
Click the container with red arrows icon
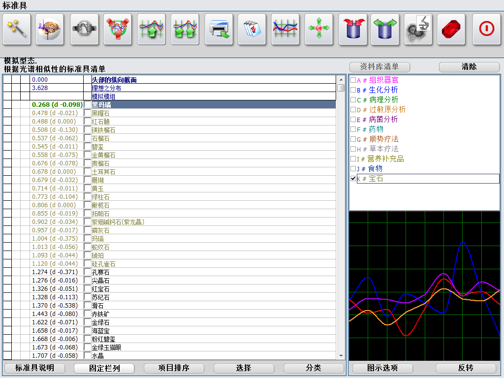point(352,29)
